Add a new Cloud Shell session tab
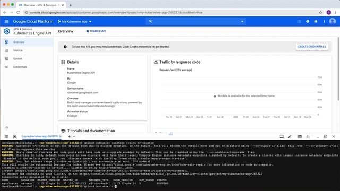Screen dimensions: 340x191 69,137
